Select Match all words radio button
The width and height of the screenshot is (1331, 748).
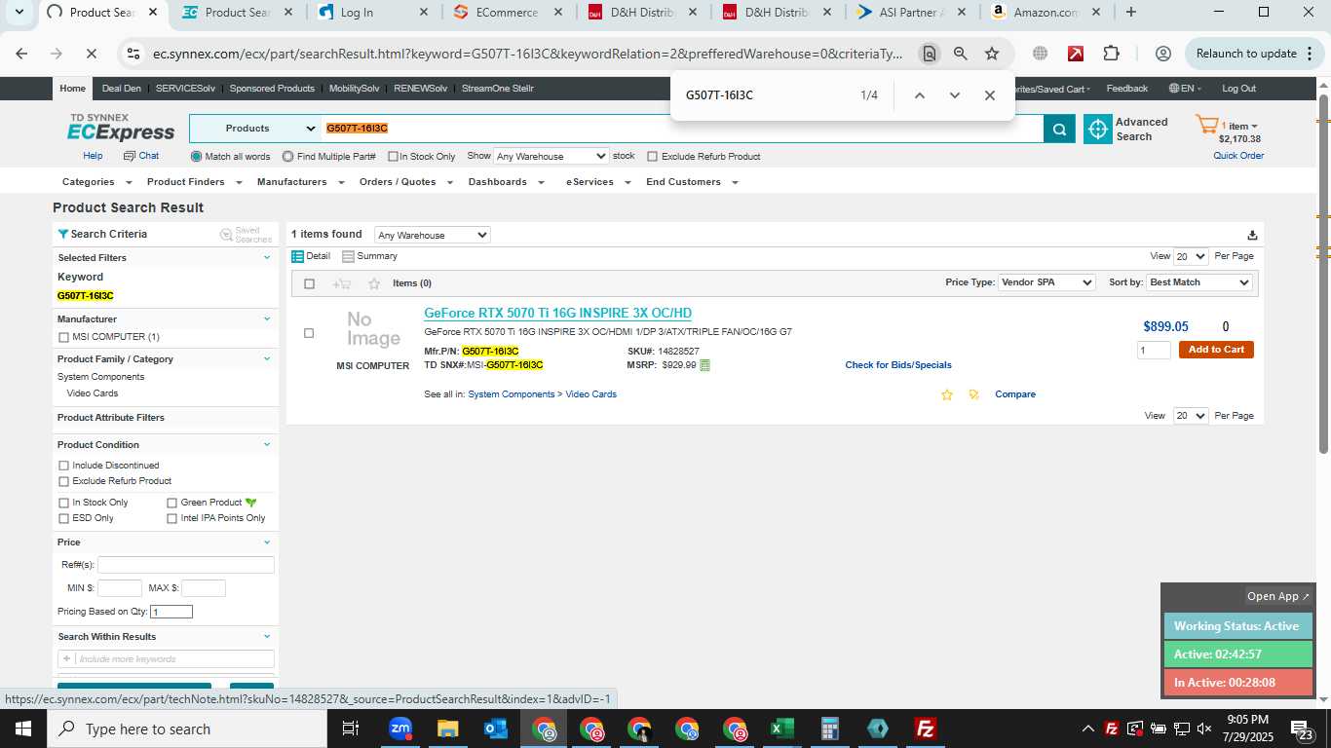coord(197,156)
